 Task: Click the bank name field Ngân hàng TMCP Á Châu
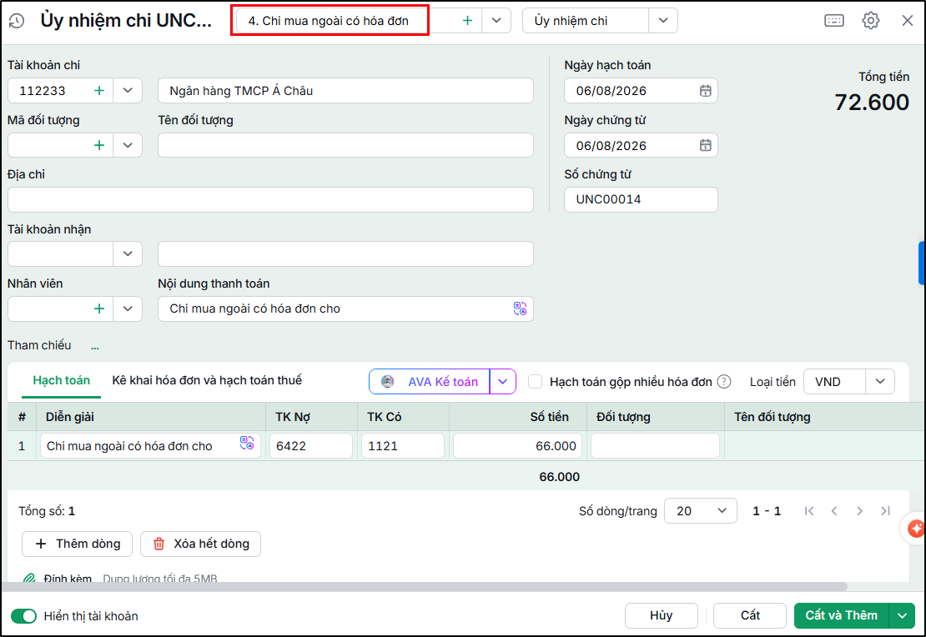coord(345,90)
